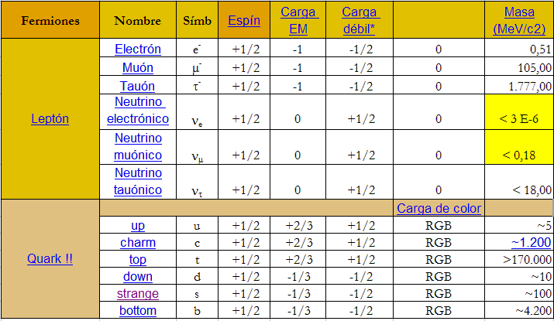This screenshot has height=321, width=554.
Task: Open the strange quark link
Action: (x=137, y=294)
